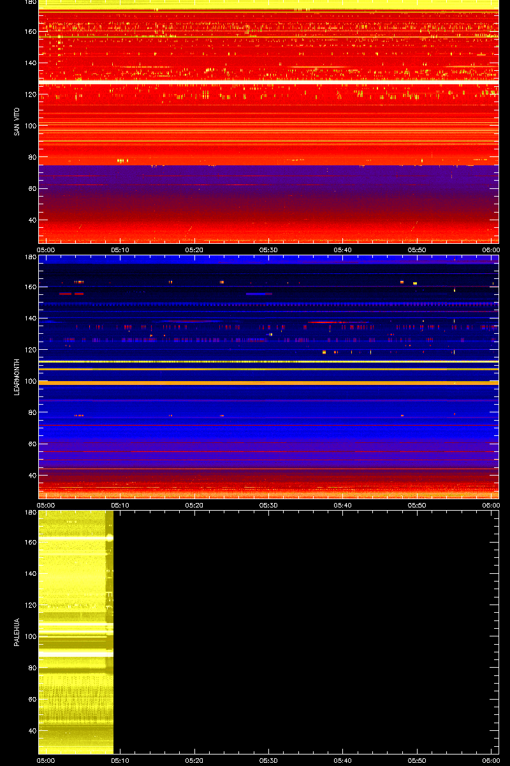The image size is (510, 766).
Task: Click the 40 tick on San Vito axis
Action: pos(32,220)
